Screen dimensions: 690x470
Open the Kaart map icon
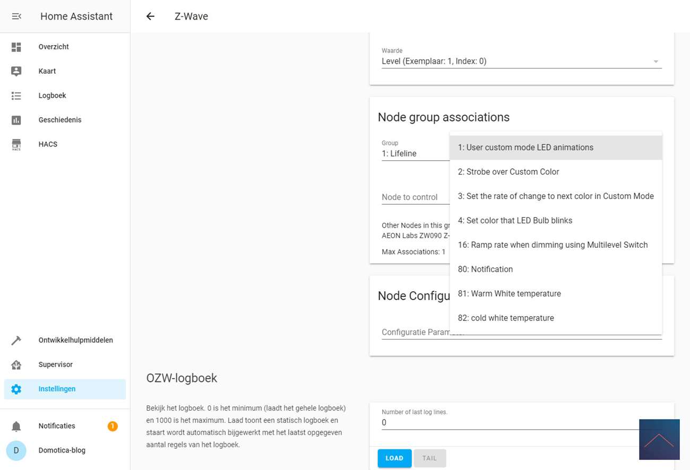pos(16,71)
